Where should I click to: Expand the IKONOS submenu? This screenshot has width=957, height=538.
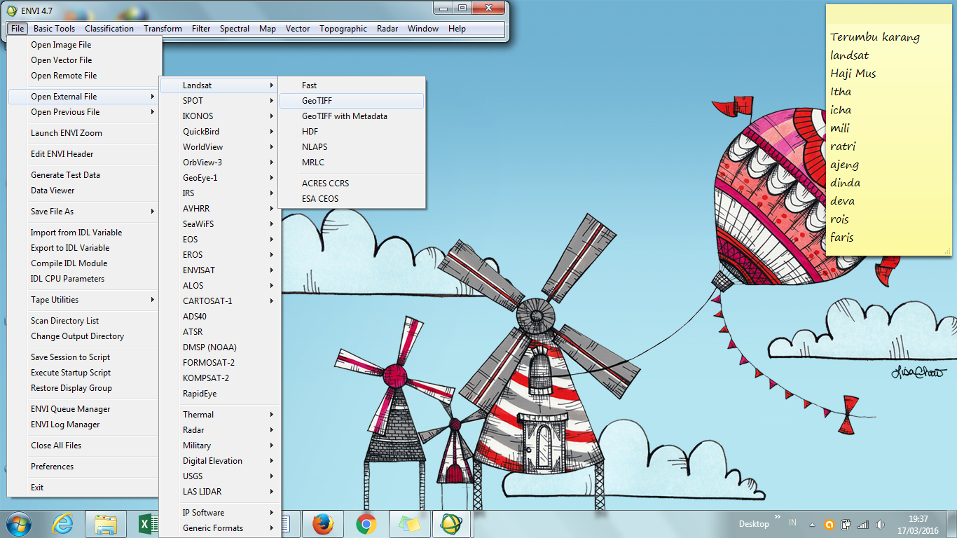(220, 116)
